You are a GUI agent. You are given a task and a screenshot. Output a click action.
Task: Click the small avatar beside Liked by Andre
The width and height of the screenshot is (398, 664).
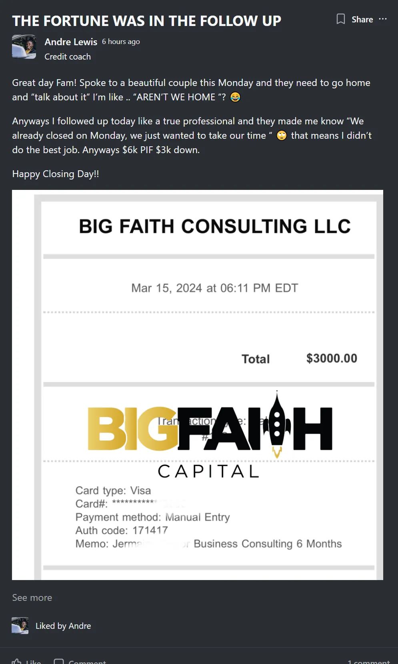[x=20, y=626]
